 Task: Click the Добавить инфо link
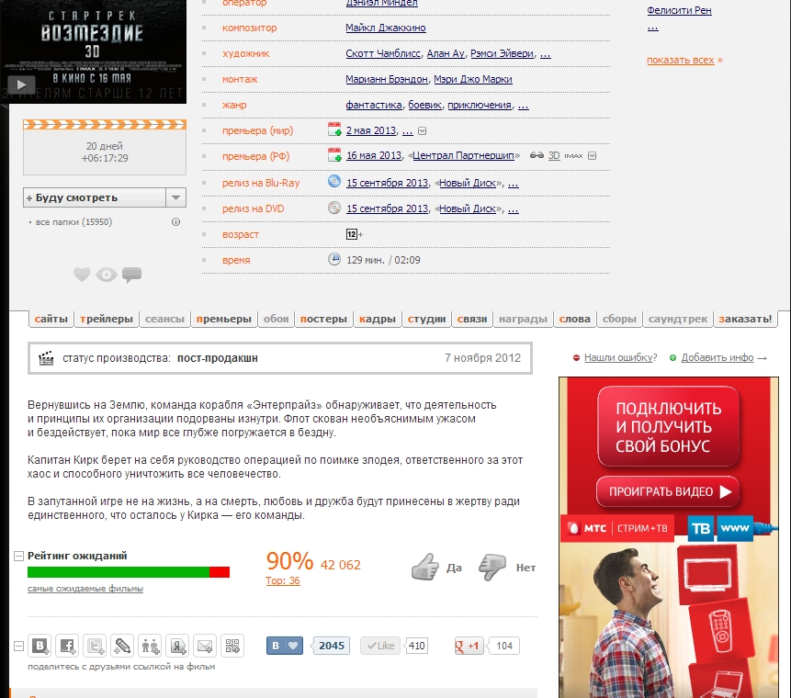click(x=718, y=357)
